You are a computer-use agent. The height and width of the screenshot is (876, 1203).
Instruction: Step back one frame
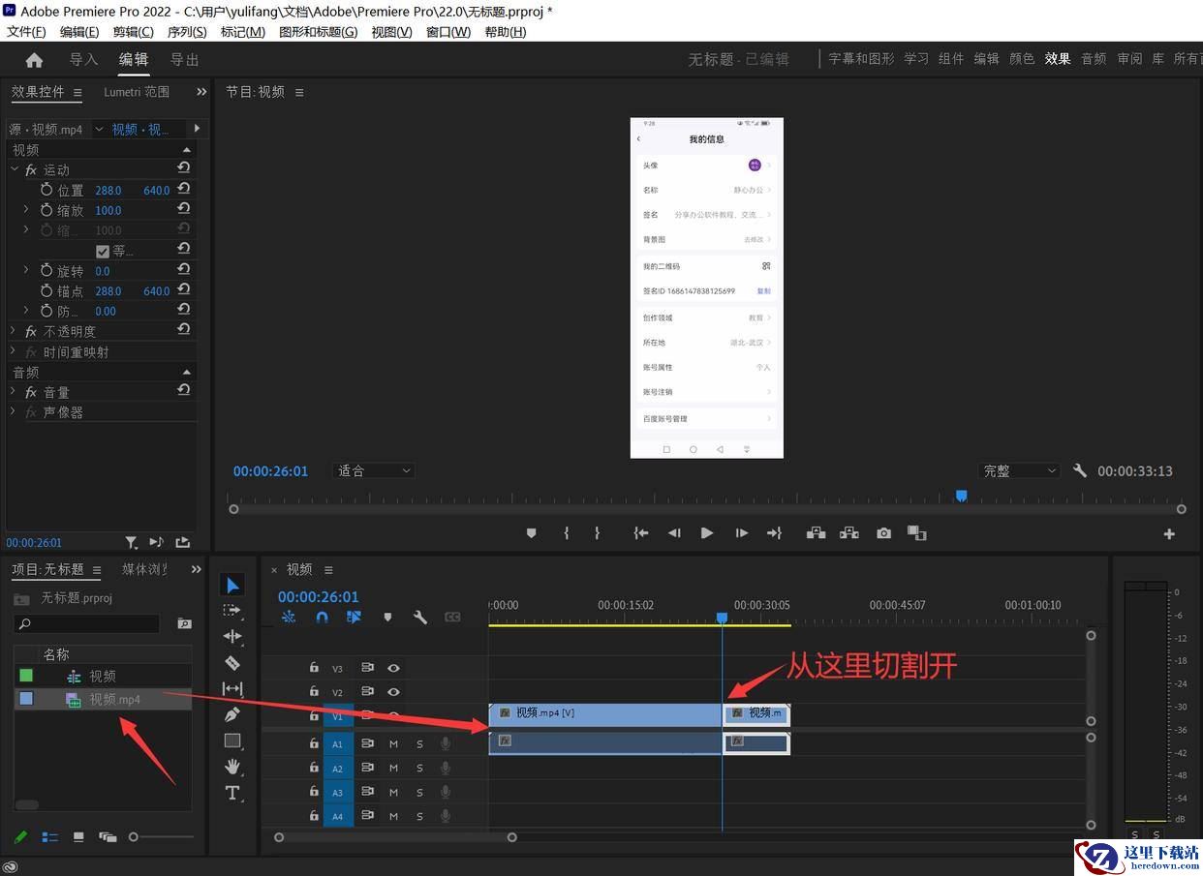point(674,533)
